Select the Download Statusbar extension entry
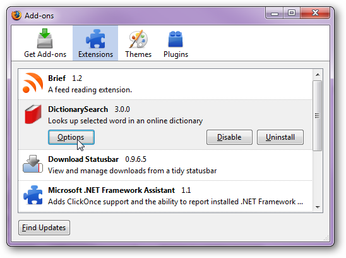Screen dimensions: 346x258 pyautogui.click(x=165, y=165)
